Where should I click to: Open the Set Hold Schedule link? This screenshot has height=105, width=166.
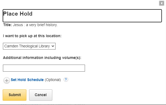coord(27,80)
